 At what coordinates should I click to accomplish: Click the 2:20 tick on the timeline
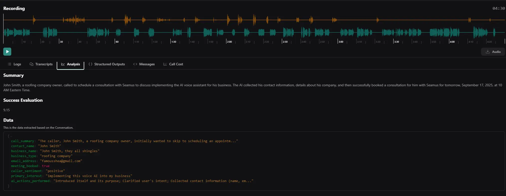tap(267, 42)
